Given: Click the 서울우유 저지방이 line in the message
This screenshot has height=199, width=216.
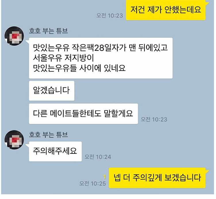Looking at the screenshot, I should tap(64, 58).
